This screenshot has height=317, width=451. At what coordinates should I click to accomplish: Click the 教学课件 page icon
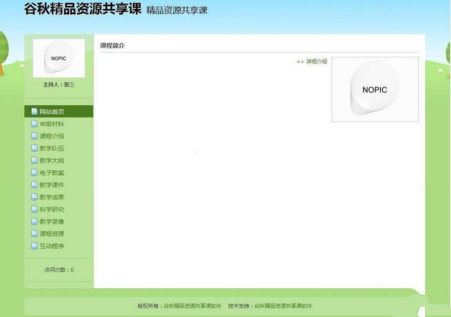(35, 184)
